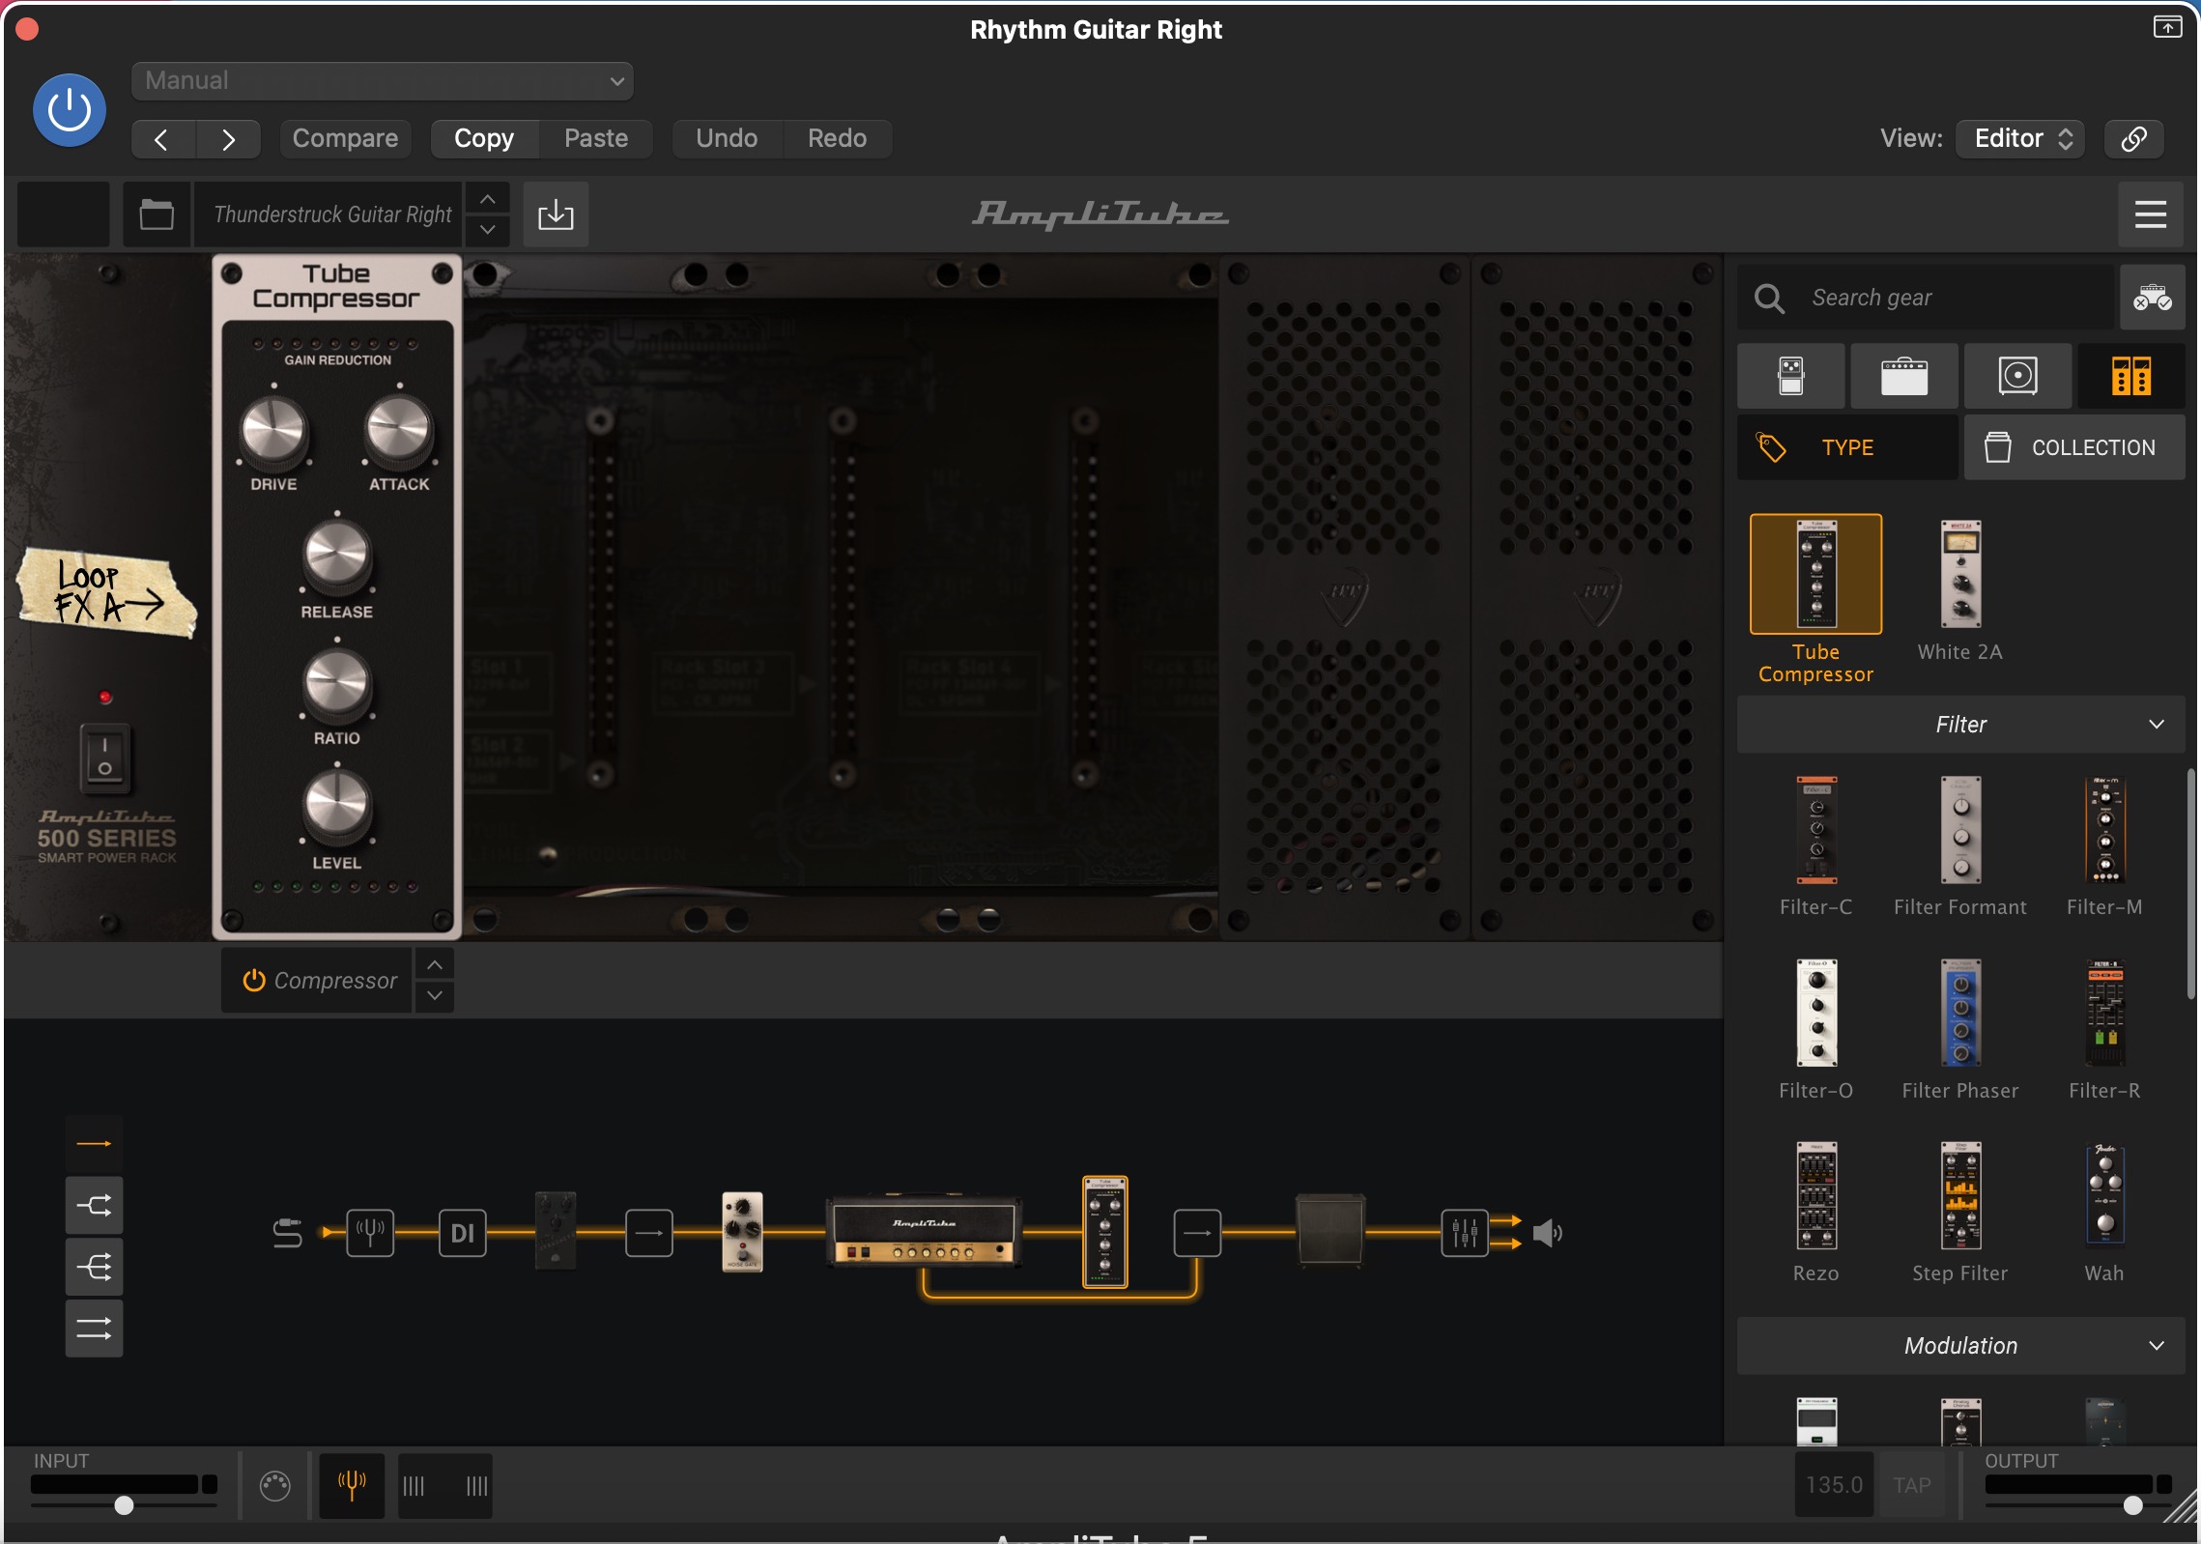Move Compressor slot up with arrow
The image size is (2201, 1544).
pyautogui.click(x=435, y=965)
